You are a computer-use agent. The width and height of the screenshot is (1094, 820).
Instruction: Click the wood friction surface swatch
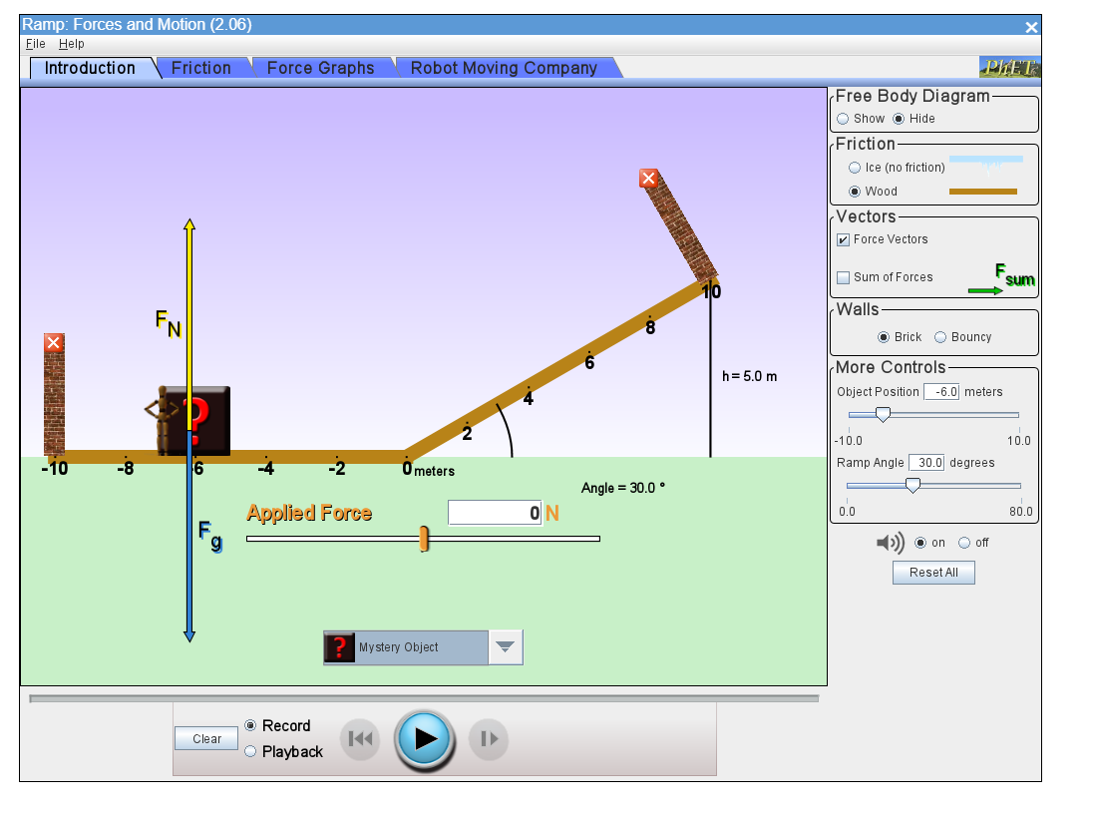(983, 192)
